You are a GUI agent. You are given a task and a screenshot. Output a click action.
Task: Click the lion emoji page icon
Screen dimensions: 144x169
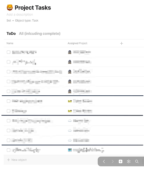[x=9, y=7]
